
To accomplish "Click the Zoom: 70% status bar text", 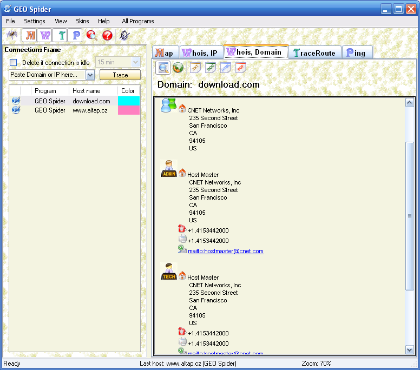I will tap(316, 364).
